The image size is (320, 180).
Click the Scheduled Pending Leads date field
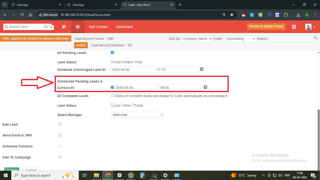click(136, 88)
